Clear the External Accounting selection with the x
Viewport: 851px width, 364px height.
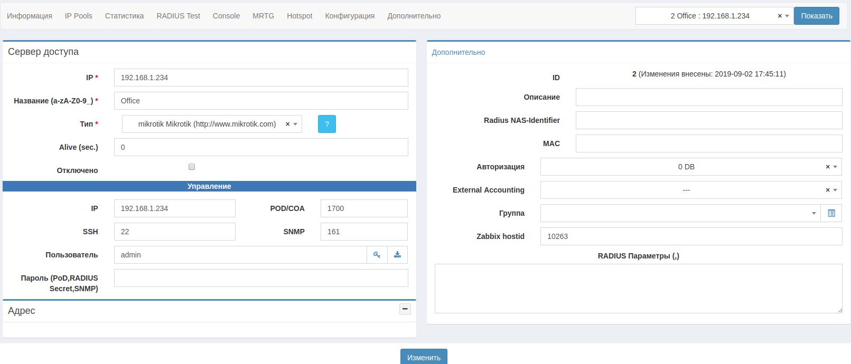tap(827, 190)
